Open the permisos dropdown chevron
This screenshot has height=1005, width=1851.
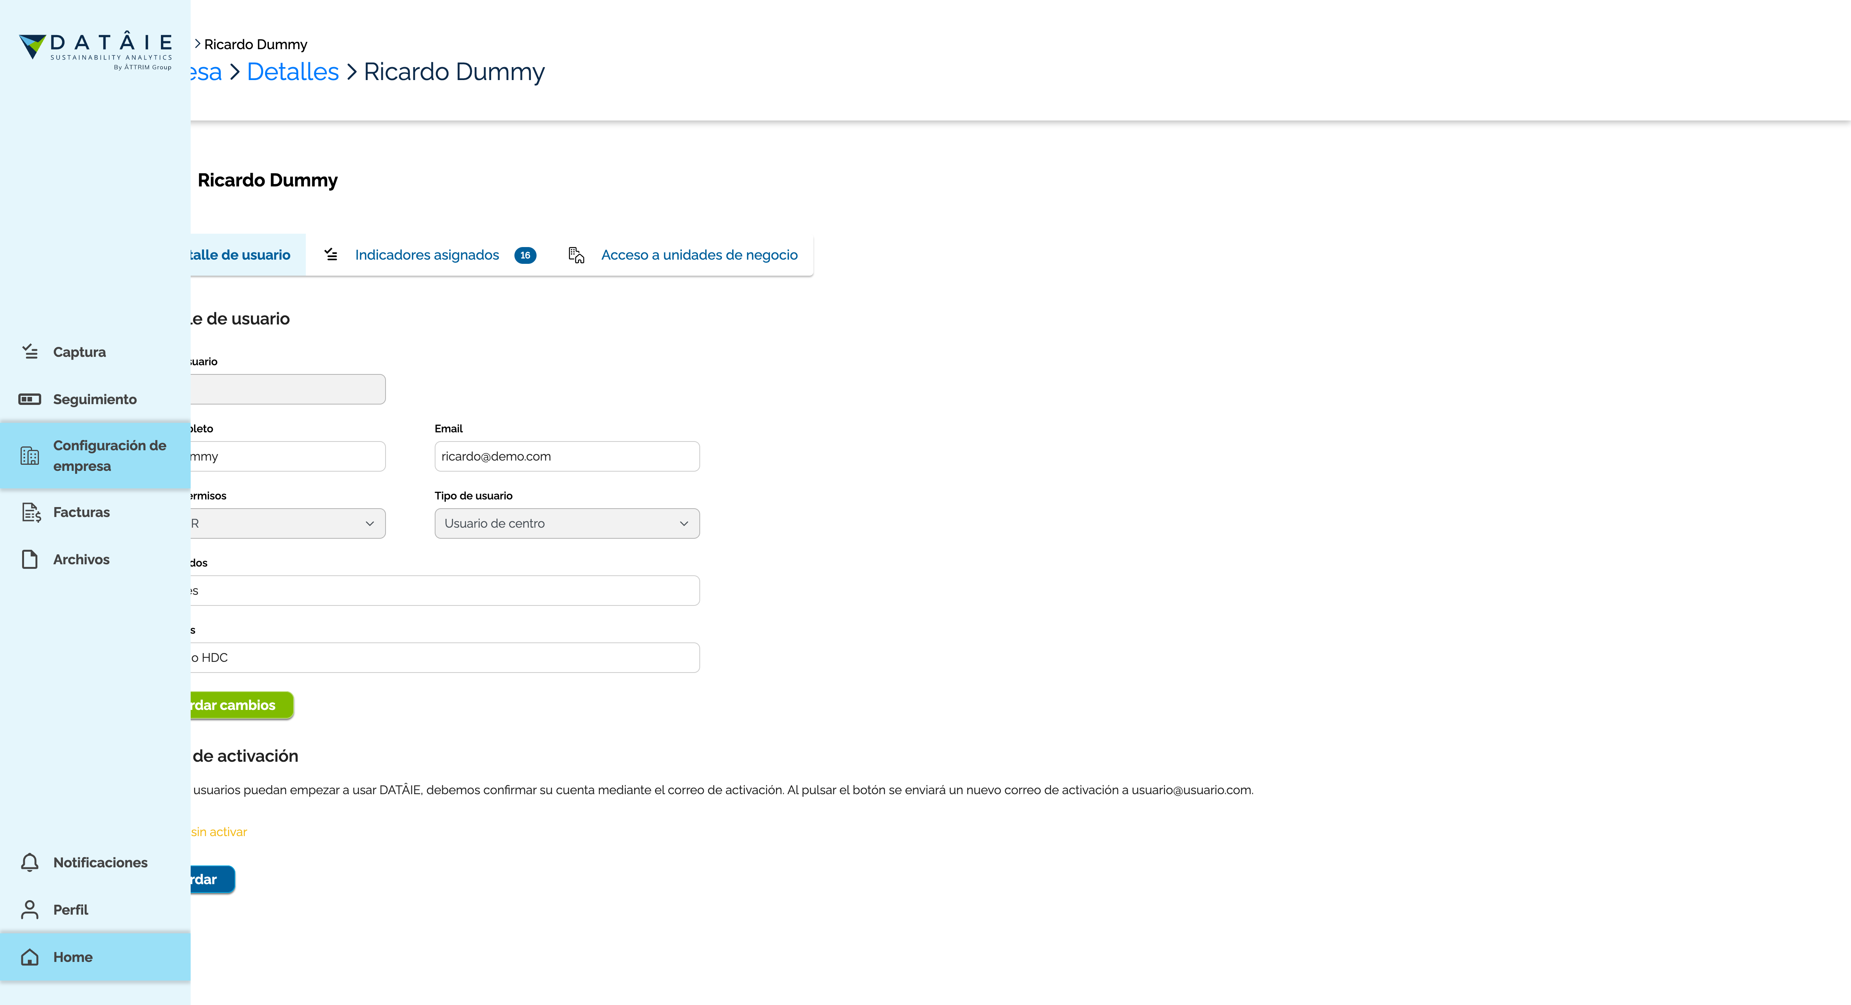pyautogui.click(x=370, y=524)
